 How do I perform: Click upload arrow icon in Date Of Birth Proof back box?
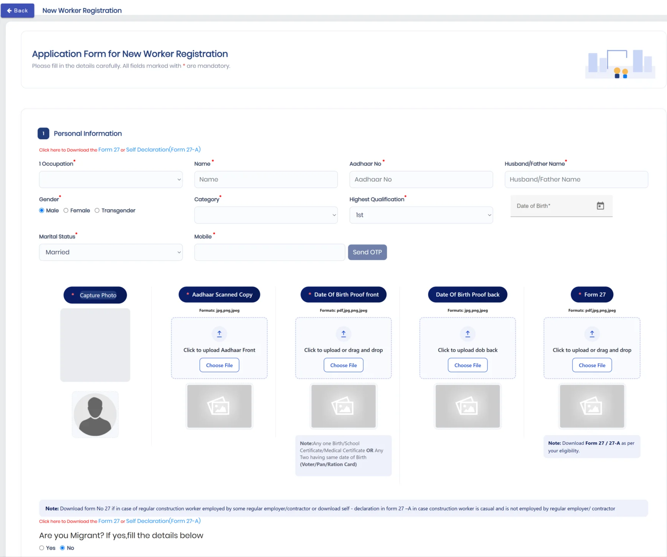pyautogui.click(x=468, y=334)
